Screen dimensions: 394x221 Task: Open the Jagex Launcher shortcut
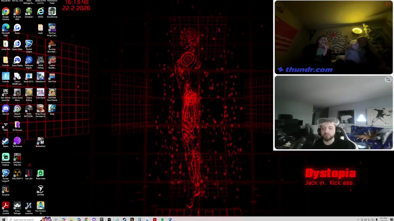[29, 208]
